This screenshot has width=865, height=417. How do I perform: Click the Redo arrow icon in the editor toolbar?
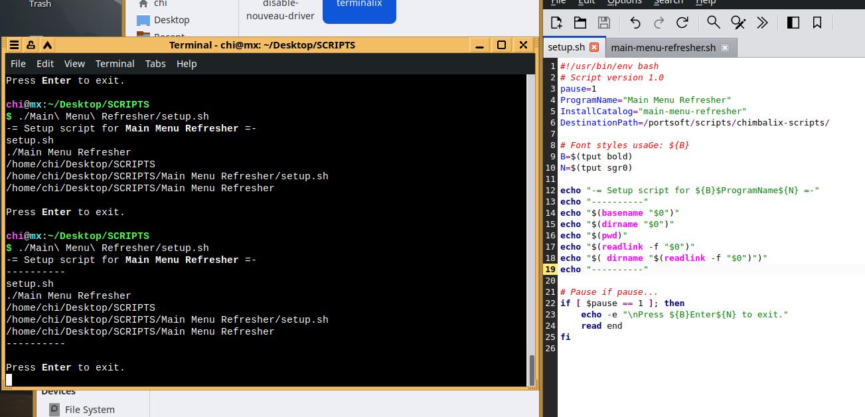point(659,23)
